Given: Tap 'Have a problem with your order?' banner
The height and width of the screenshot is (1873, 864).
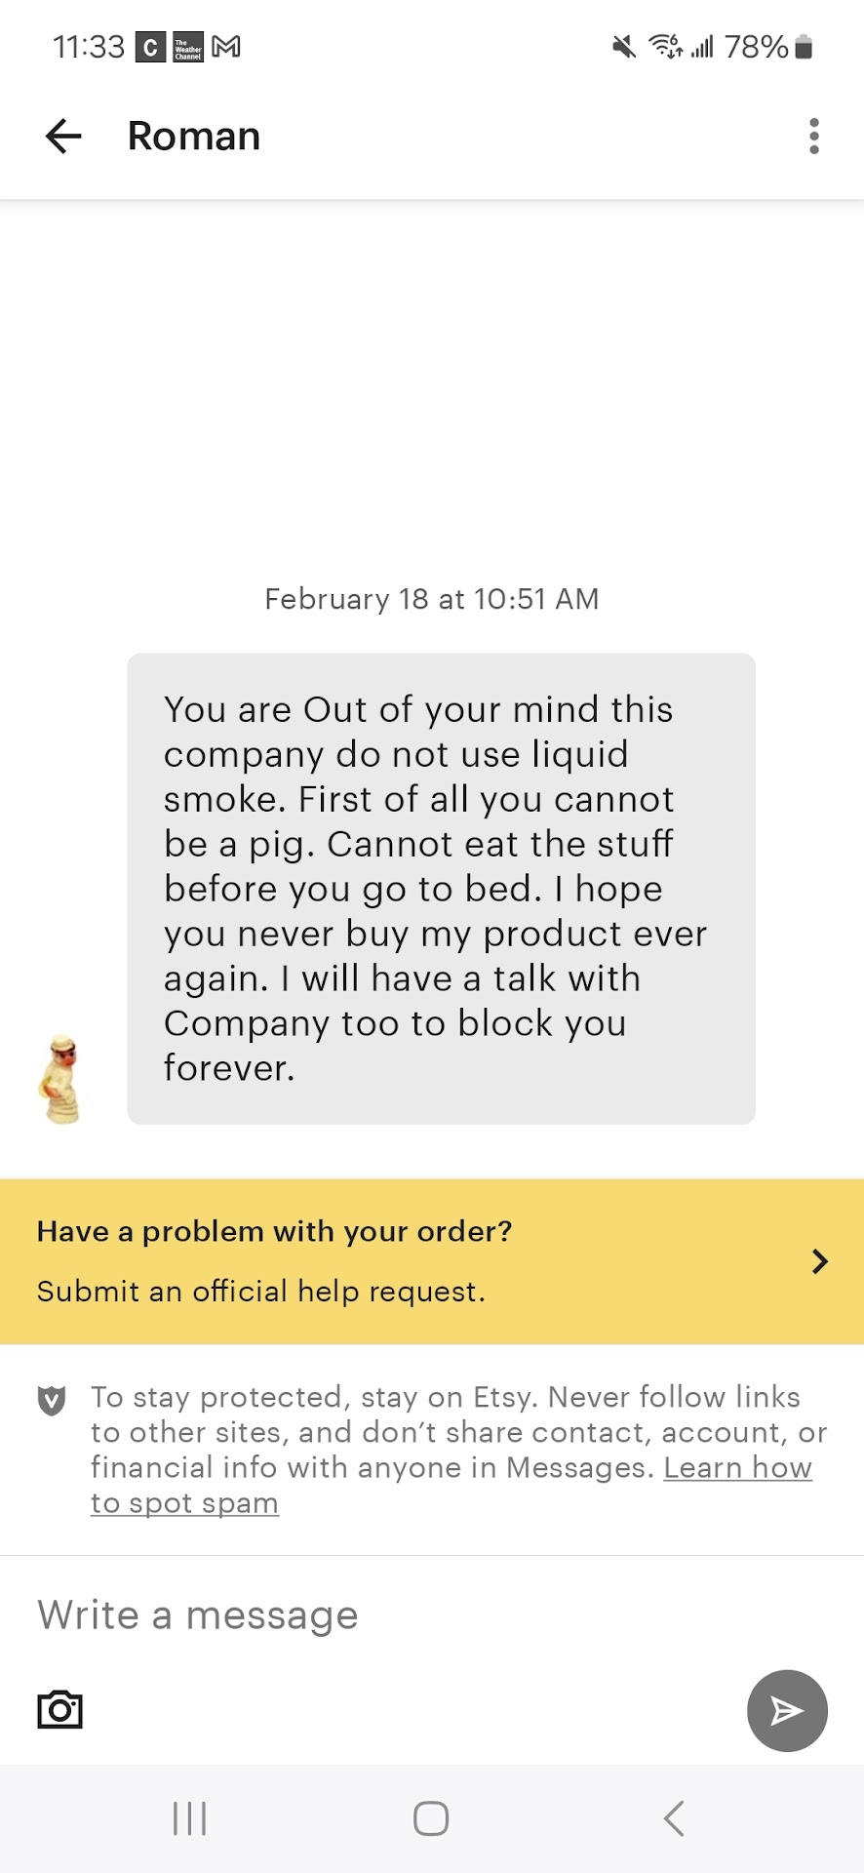Looking at the screenshot, I should pos(275,1231).
